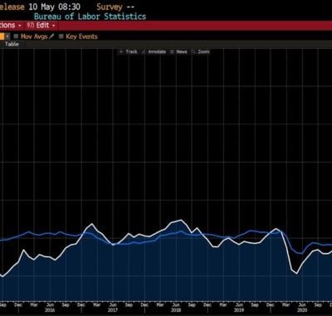Open the 97) Edit menu

tap(41, 26)
